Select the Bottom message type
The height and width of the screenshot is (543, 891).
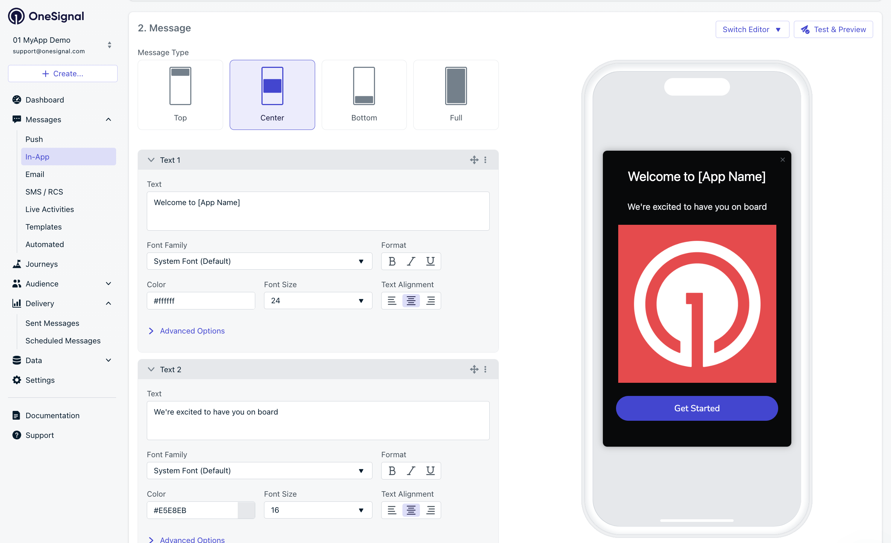(x=364, y=95)
